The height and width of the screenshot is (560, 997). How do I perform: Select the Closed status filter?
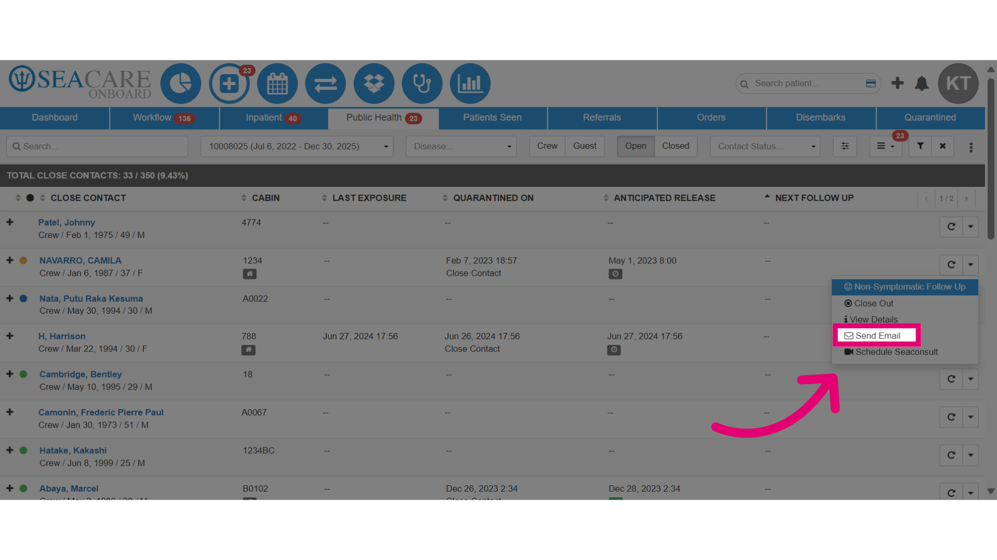tap(676, 146)
